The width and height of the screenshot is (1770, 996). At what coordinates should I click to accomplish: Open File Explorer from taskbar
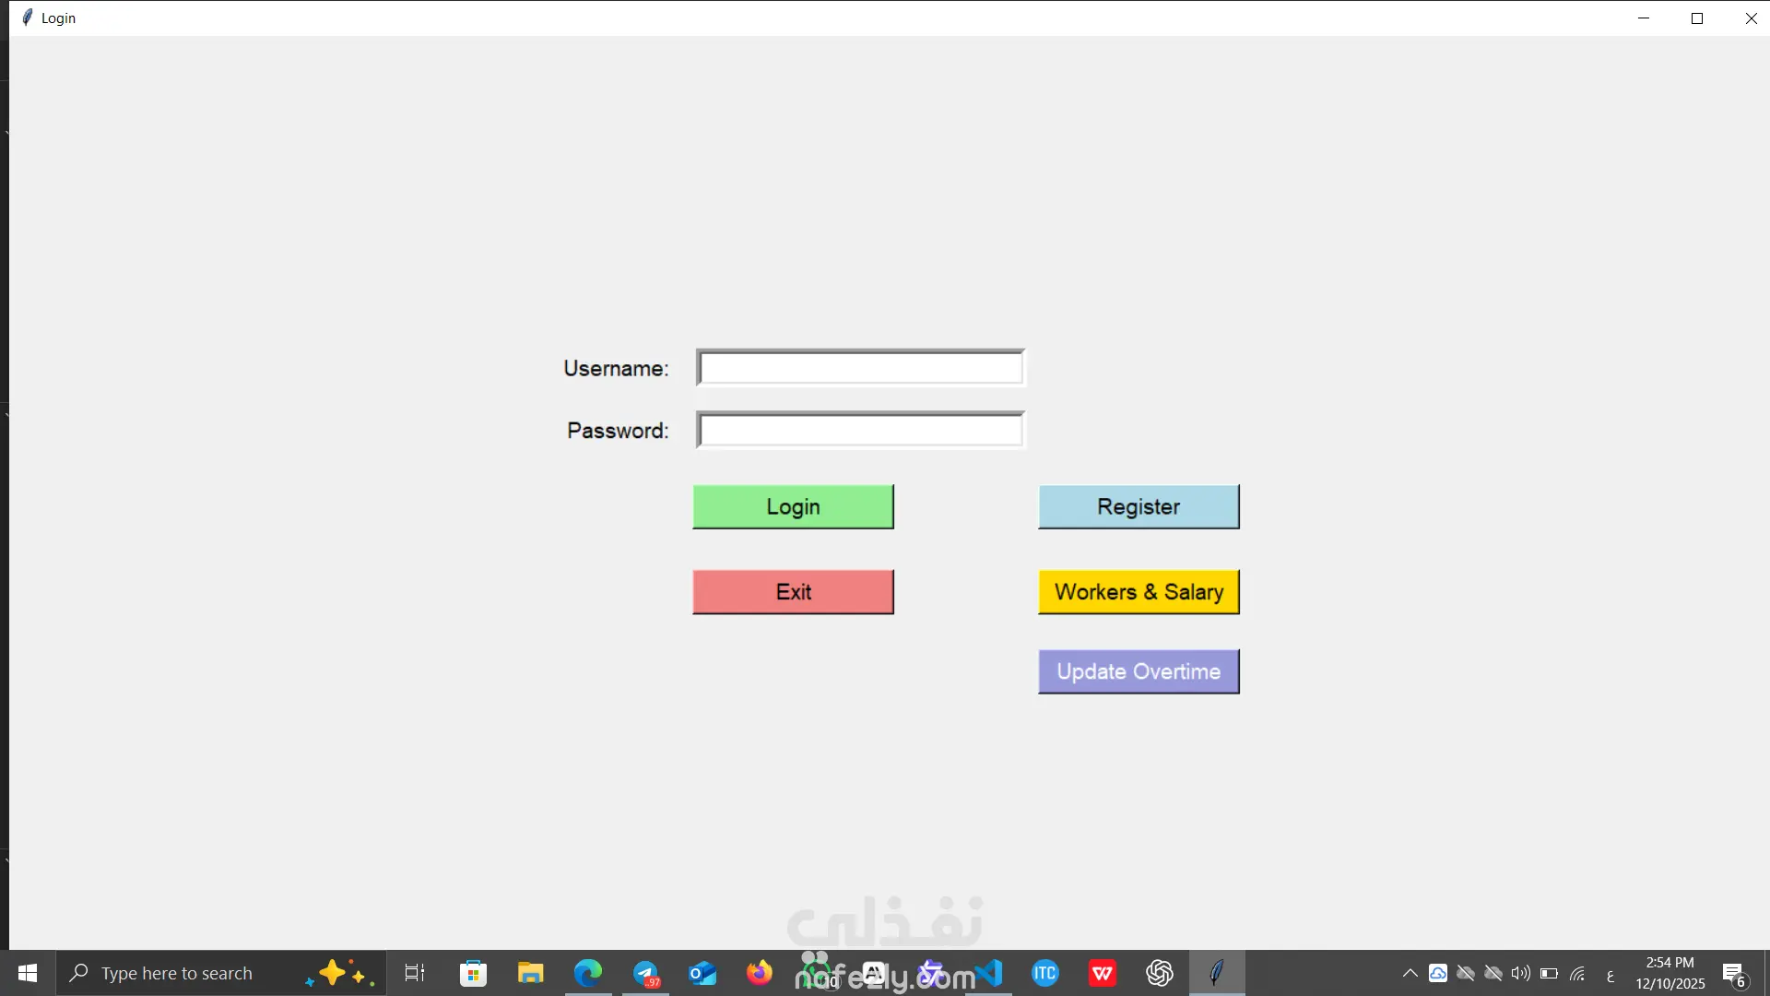click(530, 973)
